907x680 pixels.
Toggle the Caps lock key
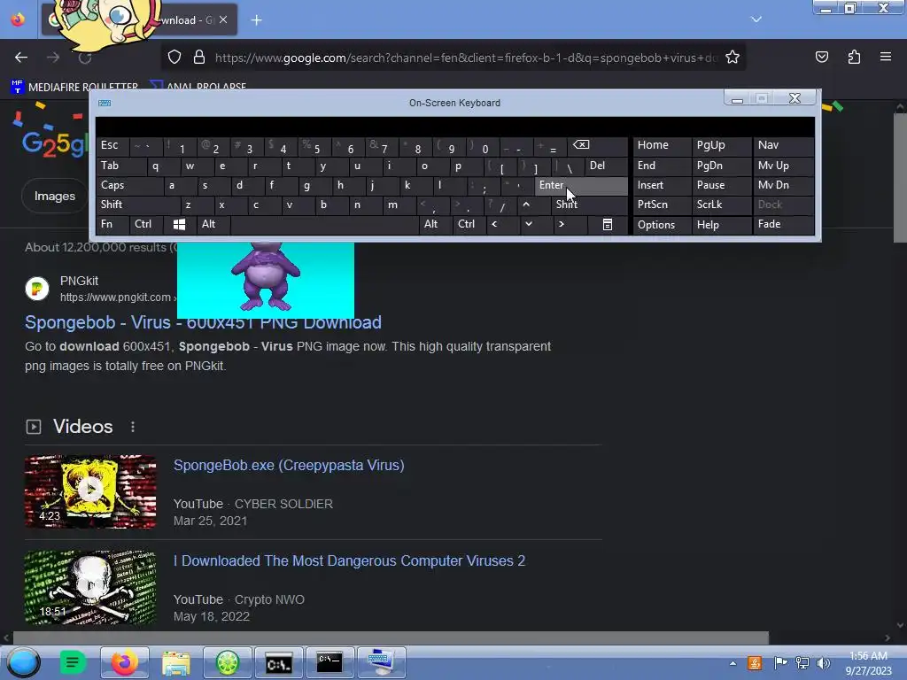pos(129,186)
